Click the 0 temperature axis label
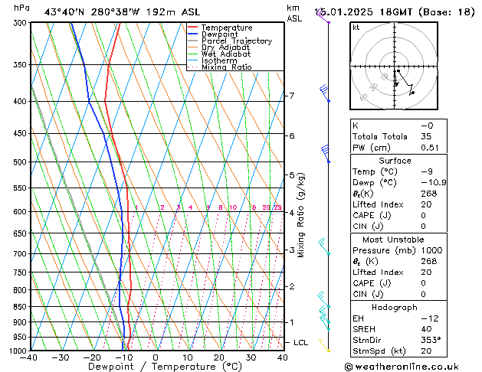 156,357
